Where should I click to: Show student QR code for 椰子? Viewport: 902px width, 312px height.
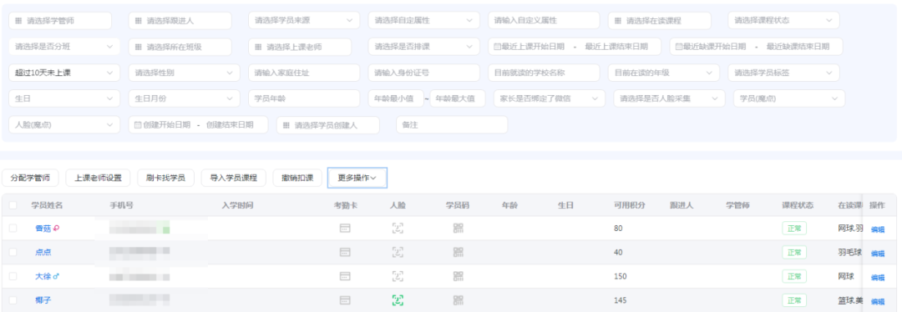click(x=458, y=300)
